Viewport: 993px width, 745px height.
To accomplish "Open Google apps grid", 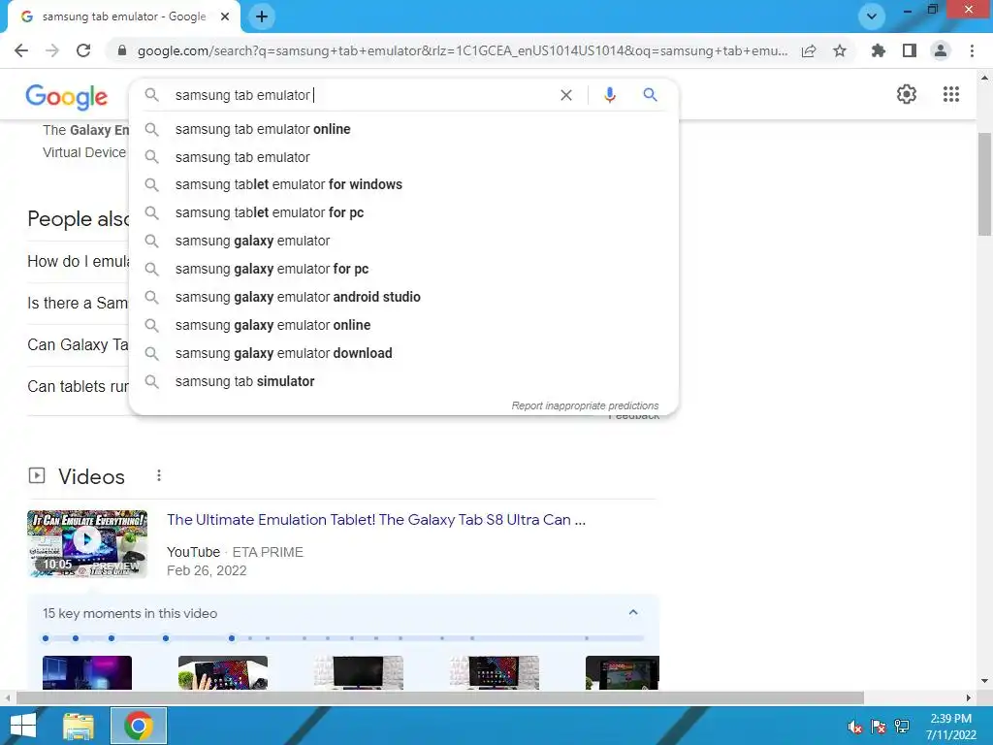I will (x=951, y=94).
